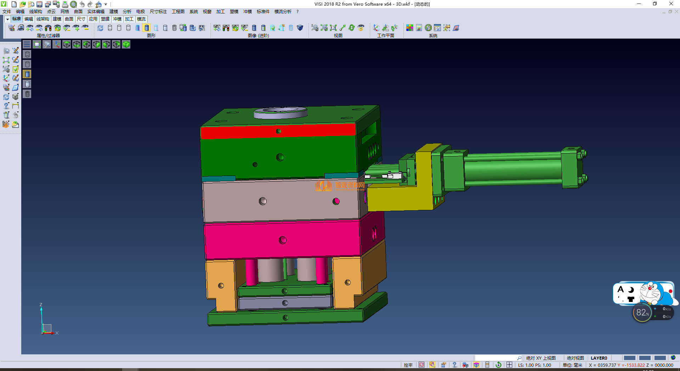Select the shaded rendering mode icon highlighted in 图形
Image resolution: width=680 pixels, height=371 pixels.
(147, 28)
